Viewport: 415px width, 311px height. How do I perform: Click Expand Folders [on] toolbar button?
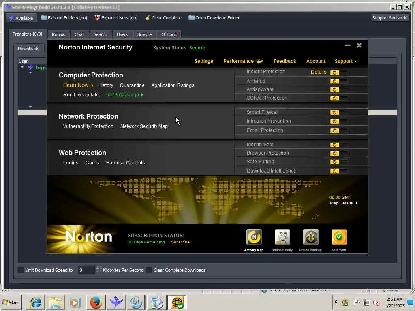click(x=64, y=18)
